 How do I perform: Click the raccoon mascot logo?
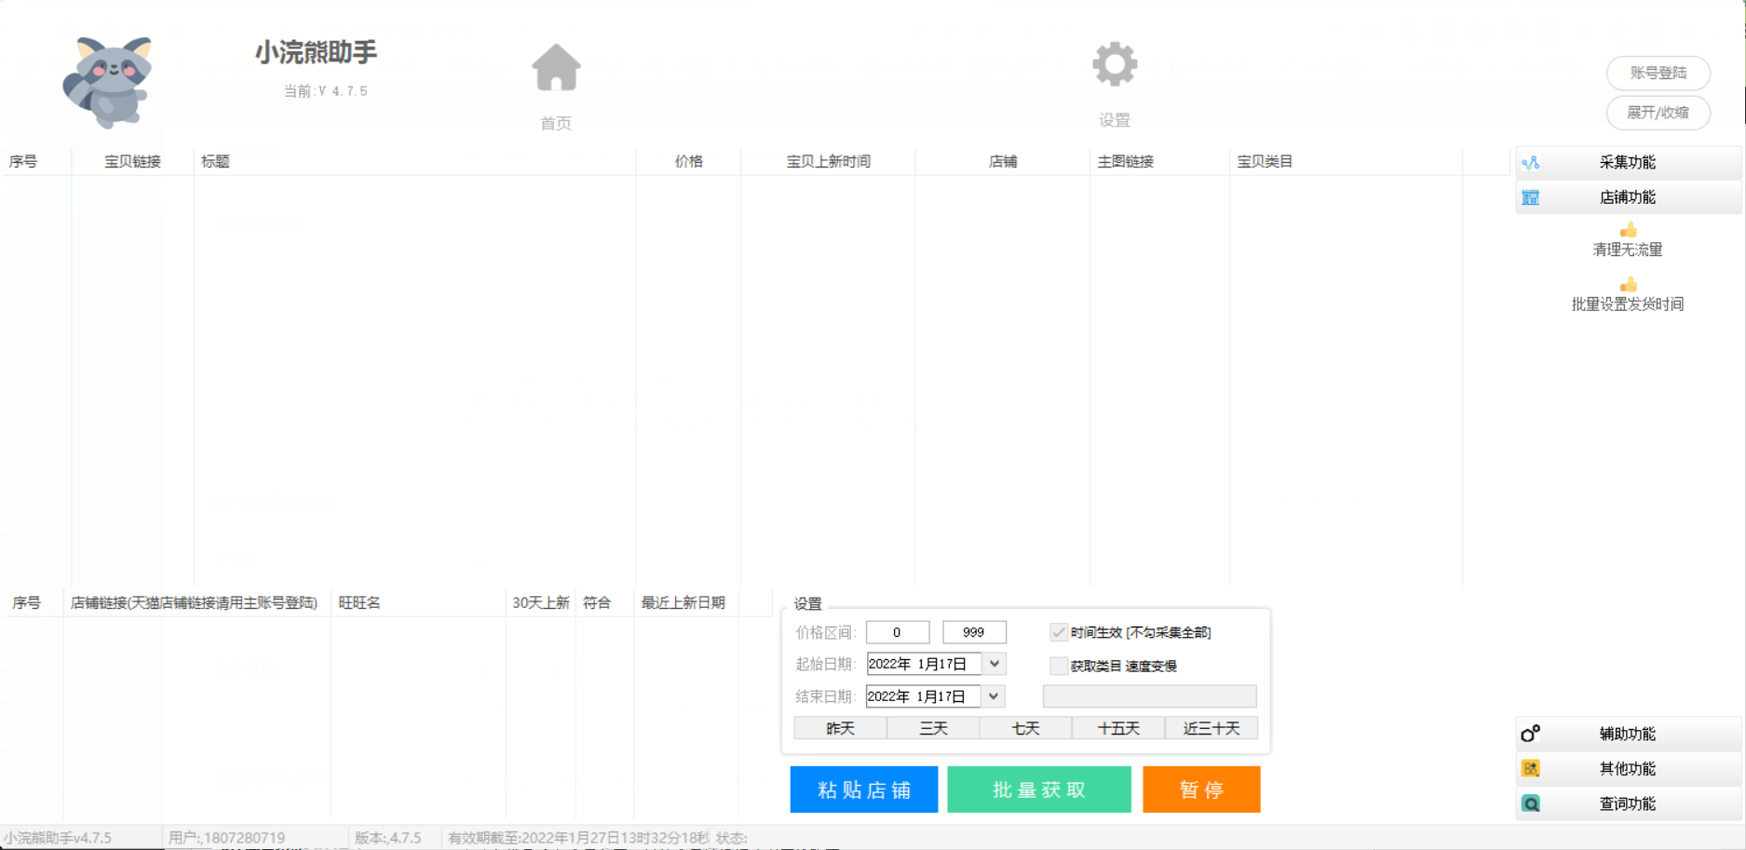point(109,81)
